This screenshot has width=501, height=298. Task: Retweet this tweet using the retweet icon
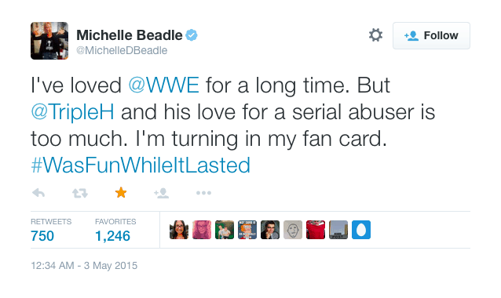pos(79,193)
